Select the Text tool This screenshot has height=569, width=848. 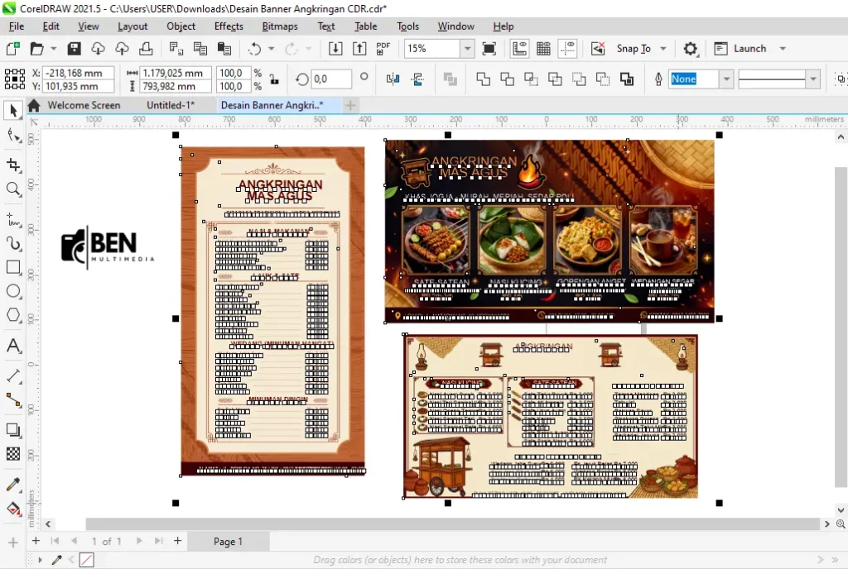[x=13, y=346]
